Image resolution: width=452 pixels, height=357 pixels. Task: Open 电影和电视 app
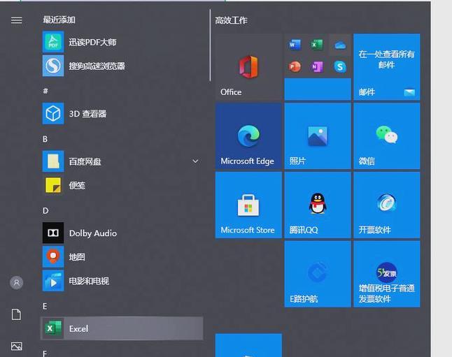point(122,281)
